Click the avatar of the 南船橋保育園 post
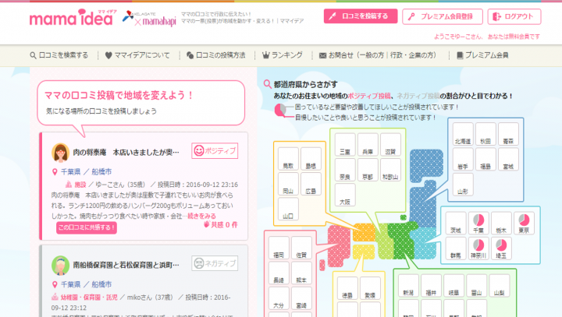The width and height of the screenshot is (562, 317). [60, 265]
